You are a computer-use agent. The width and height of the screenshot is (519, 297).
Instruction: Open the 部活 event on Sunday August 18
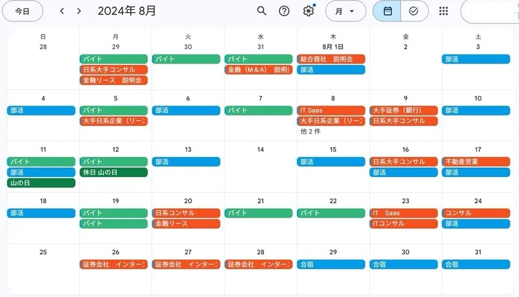coord(41,213)
